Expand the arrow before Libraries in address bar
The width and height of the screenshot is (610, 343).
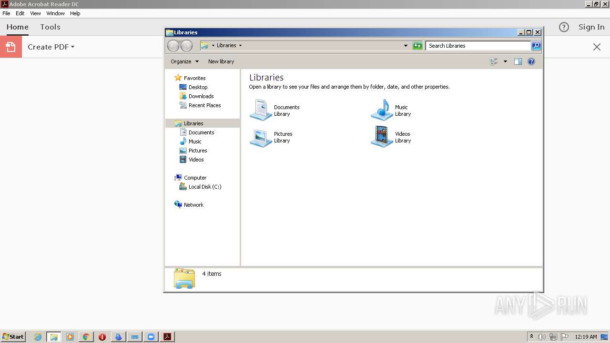213,46
